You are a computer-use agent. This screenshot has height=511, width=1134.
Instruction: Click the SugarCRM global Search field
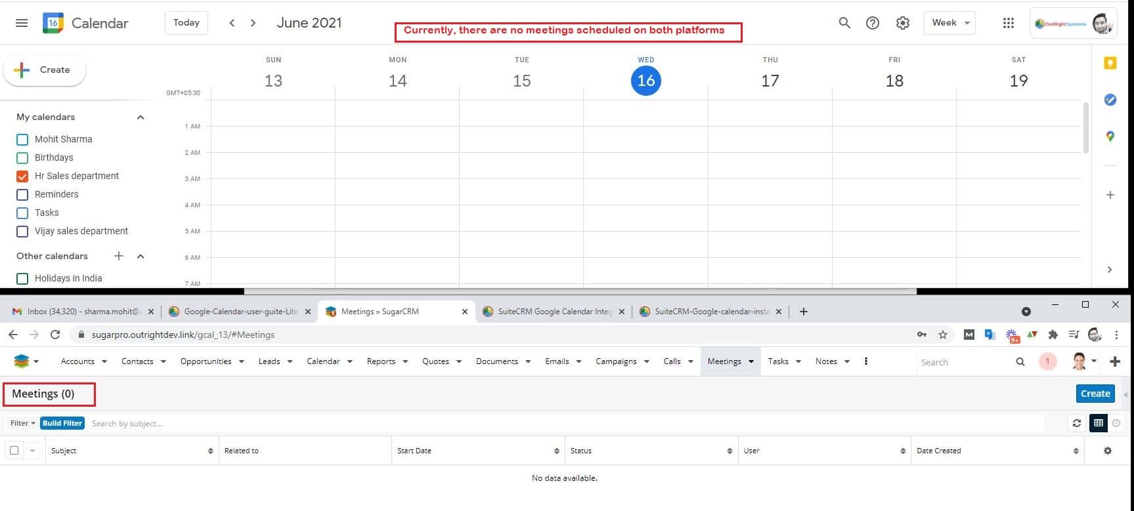point(963,362)
